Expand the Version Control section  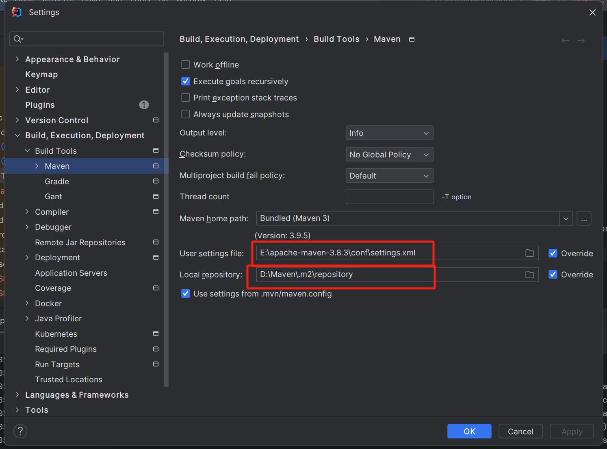click(17, 120)
